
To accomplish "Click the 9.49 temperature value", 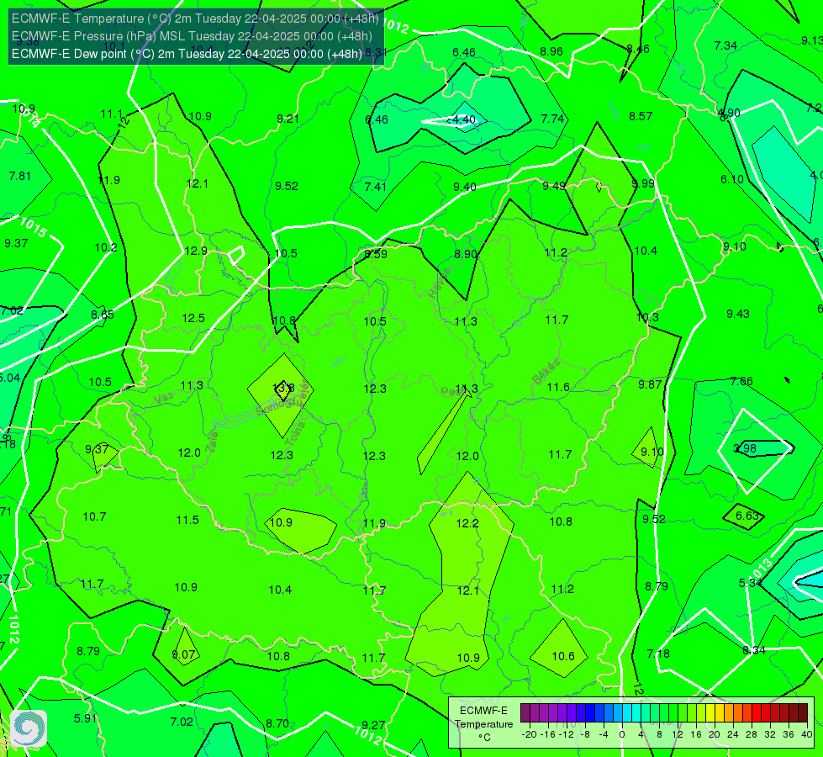I will pyautogui.click(x=554, y=186).
